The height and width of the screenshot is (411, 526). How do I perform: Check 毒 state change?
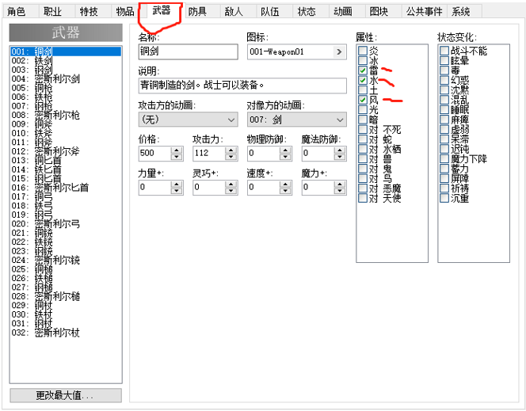(x=444, y=70)
